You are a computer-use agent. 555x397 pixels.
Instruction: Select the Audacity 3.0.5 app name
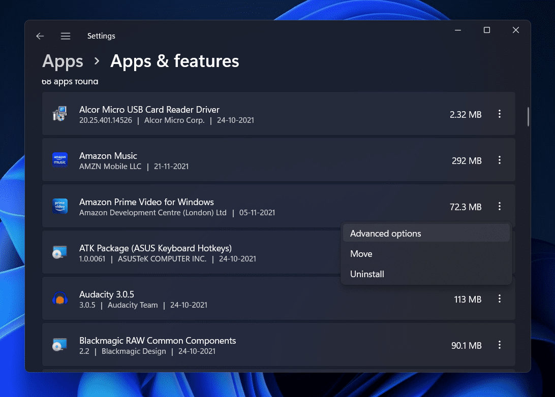107,294
